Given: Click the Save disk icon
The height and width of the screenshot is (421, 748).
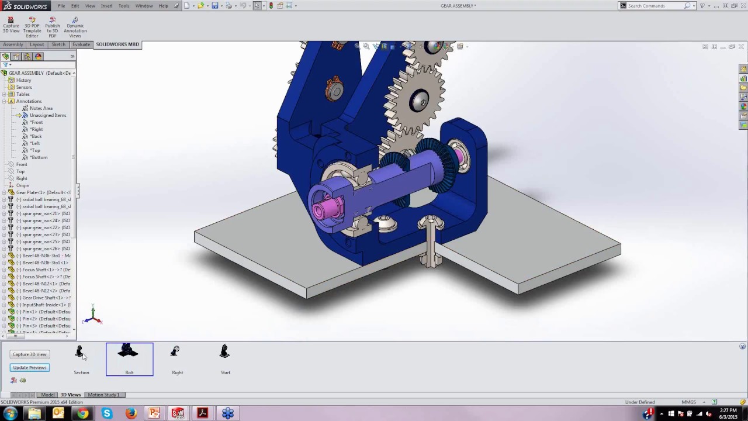Looking at the screenshot, I should click(215, 6).
